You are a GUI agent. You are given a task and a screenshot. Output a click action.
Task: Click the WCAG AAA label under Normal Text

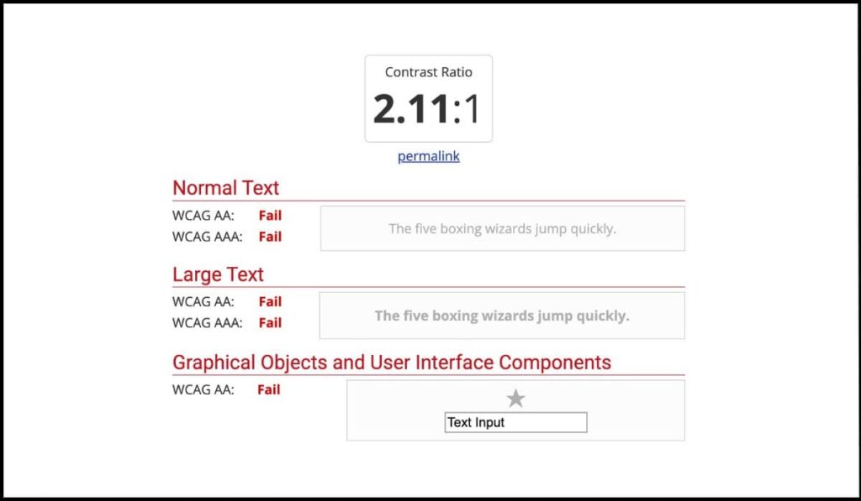tap(207, 237)
